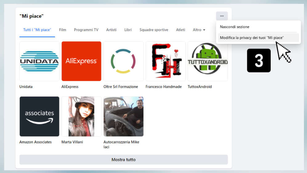Click the Unidata page name link
Viewport: 307px width, 173px height.
(26, 87)
